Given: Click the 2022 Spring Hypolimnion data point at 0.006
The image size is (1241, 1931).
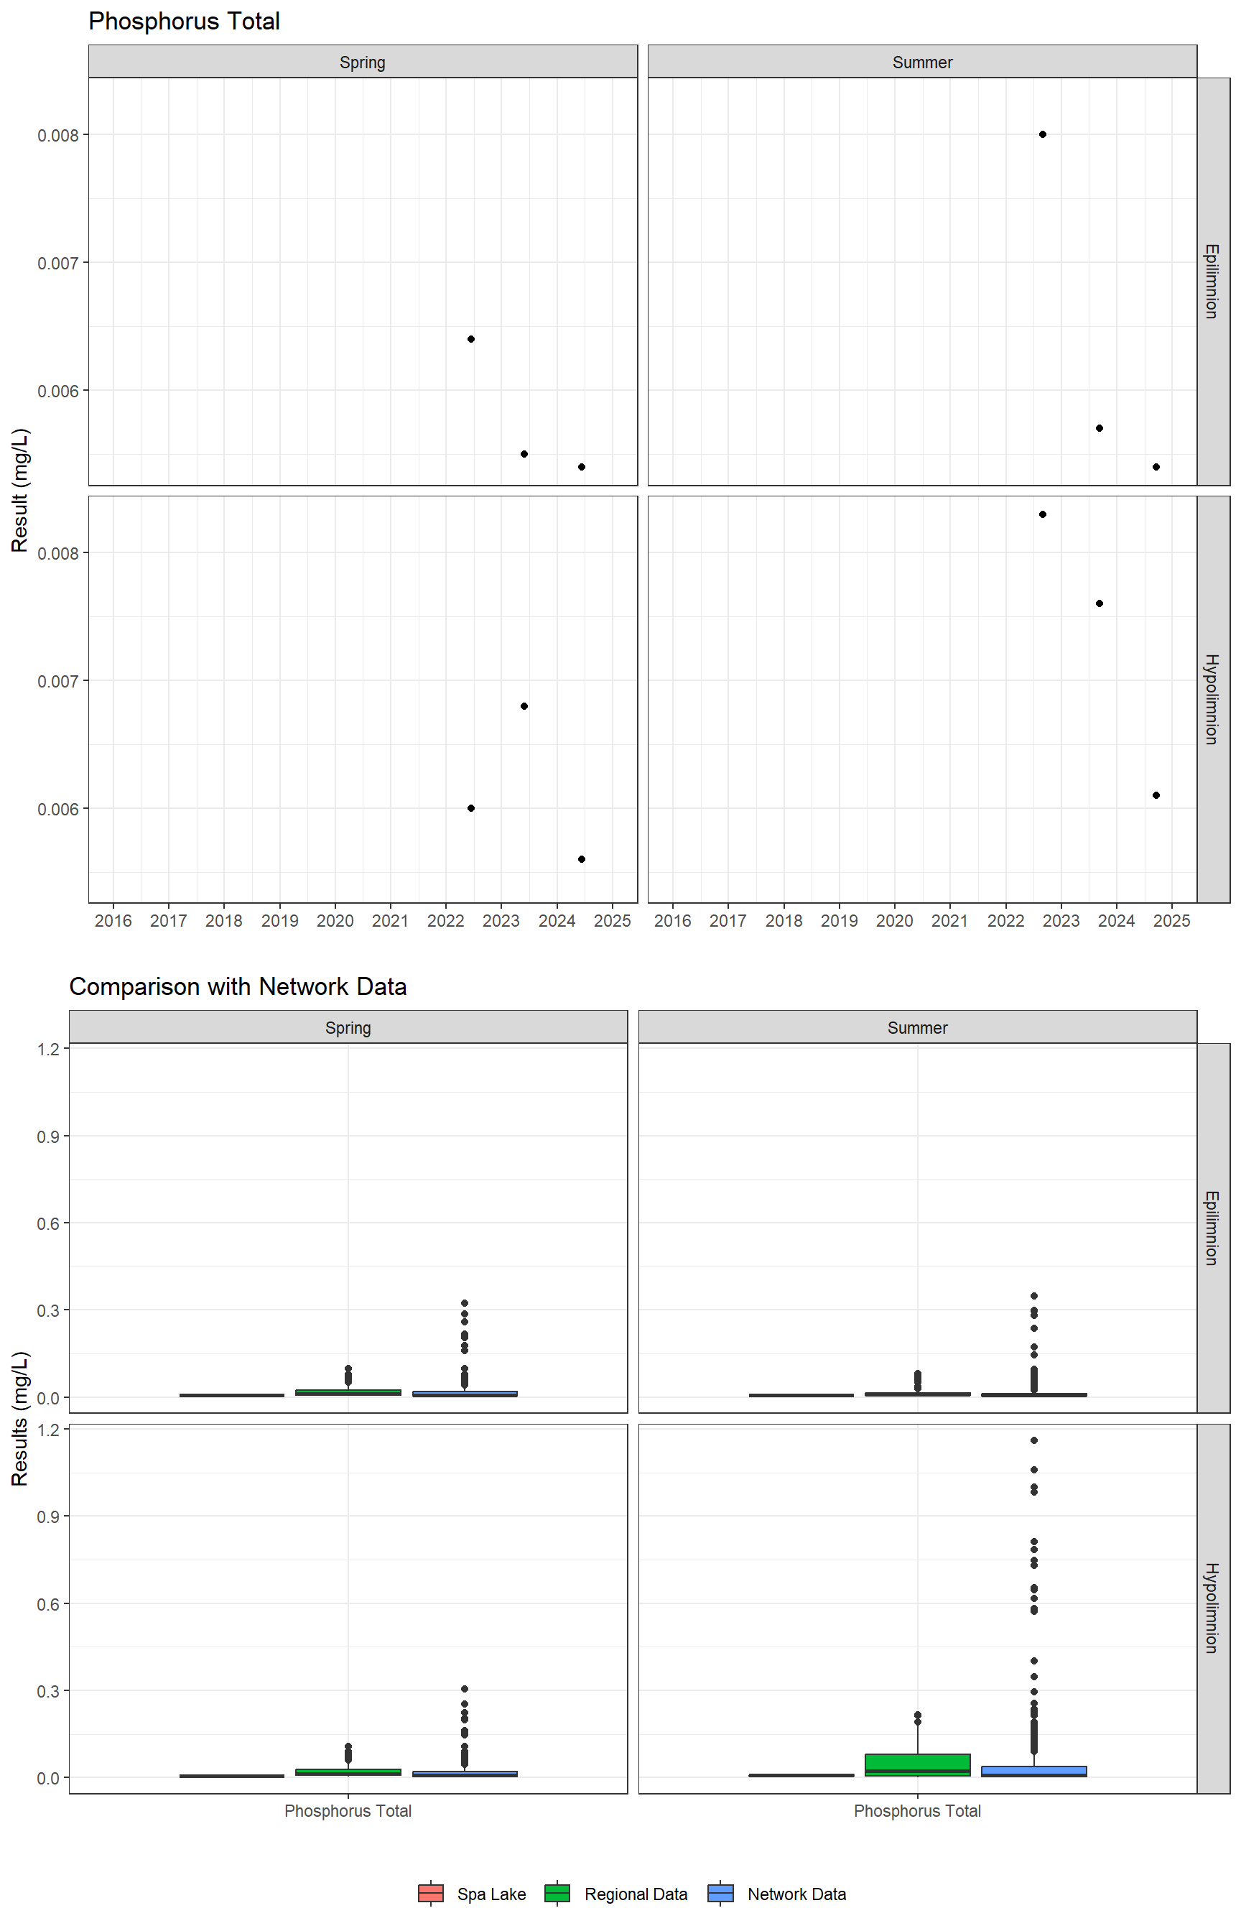Looking at the screenshot, I should coord(470,808).
